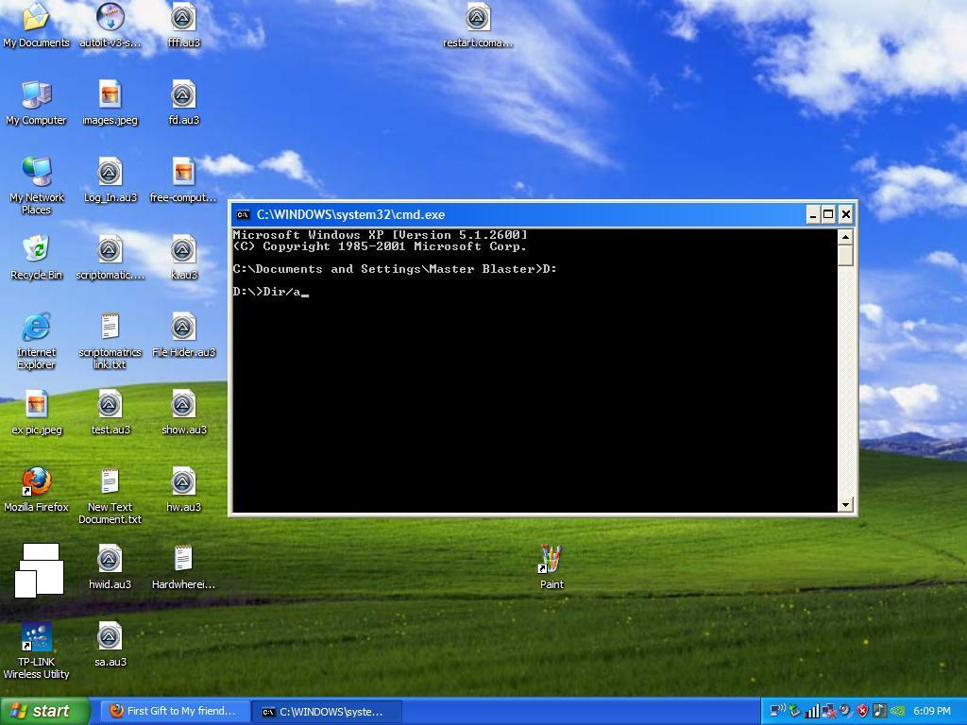Click the cmd.exe window title bar text

tap(350, 214)
